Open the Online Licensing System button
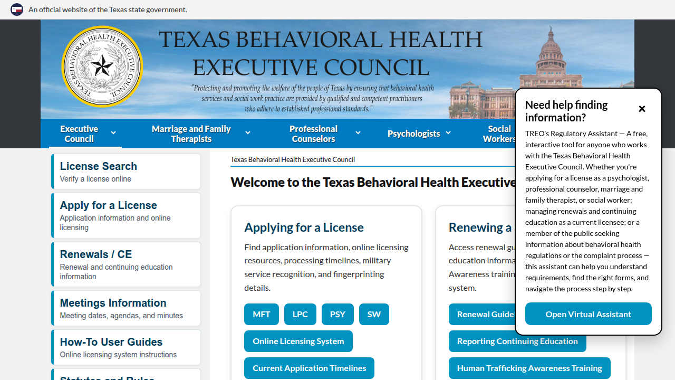Screen dimensions: 675x380 [298, 341]
